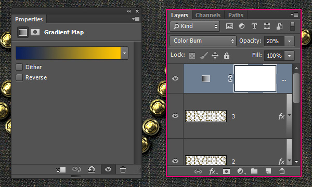Create a new group with folder icon
312x187 pixels.
pos(254,171)
